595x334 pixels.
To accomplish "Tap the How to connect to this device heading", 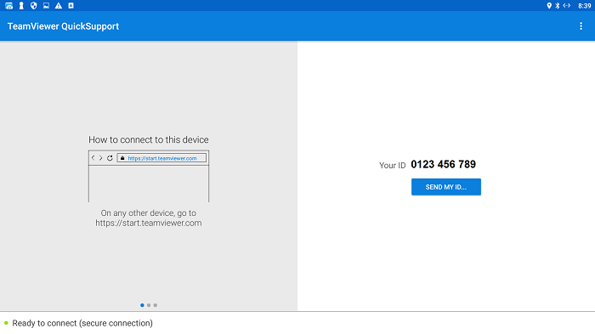I will [149, 139].
